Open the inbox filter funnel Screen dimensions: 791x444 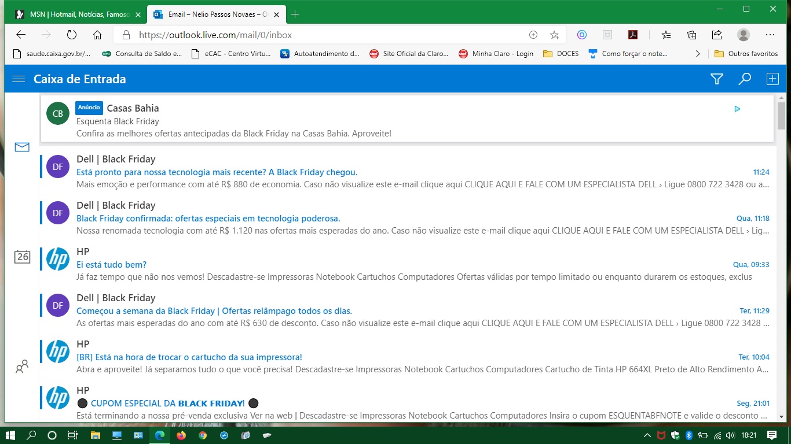717,79
